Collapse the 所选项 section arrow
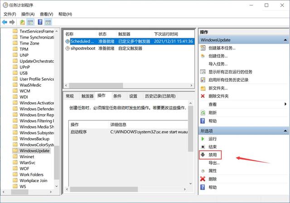This screenshot has width=290, height=203. point(285,131)
